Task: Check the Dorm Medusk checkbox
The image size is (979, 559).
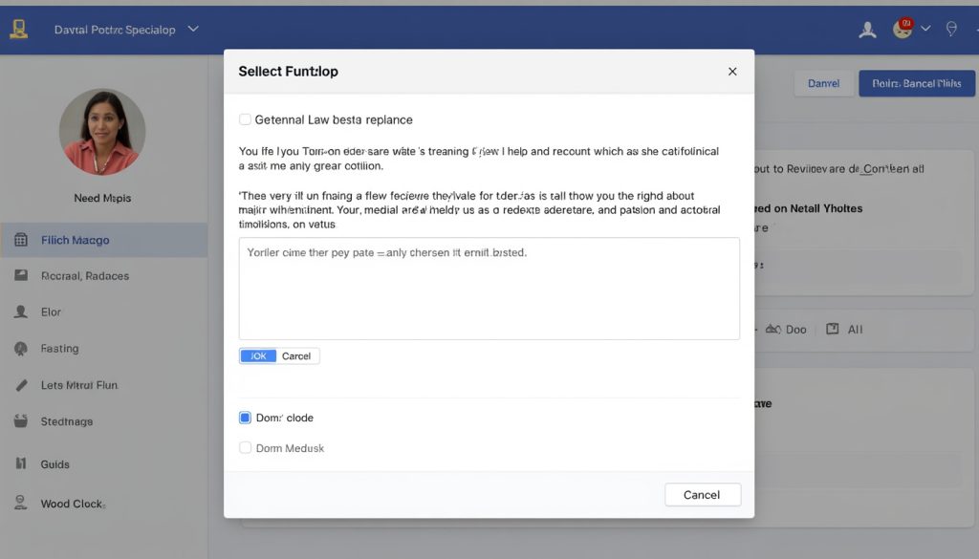Action: [x=246, y=447]
